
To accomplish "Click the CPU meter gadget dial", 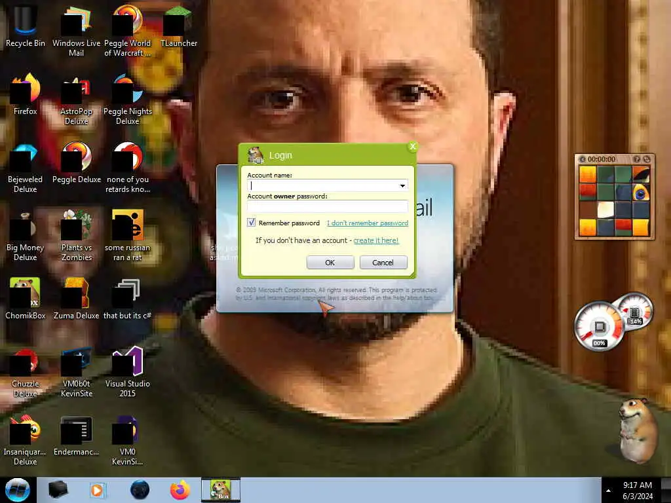I will pyautogui.click(x=598, y=326).
